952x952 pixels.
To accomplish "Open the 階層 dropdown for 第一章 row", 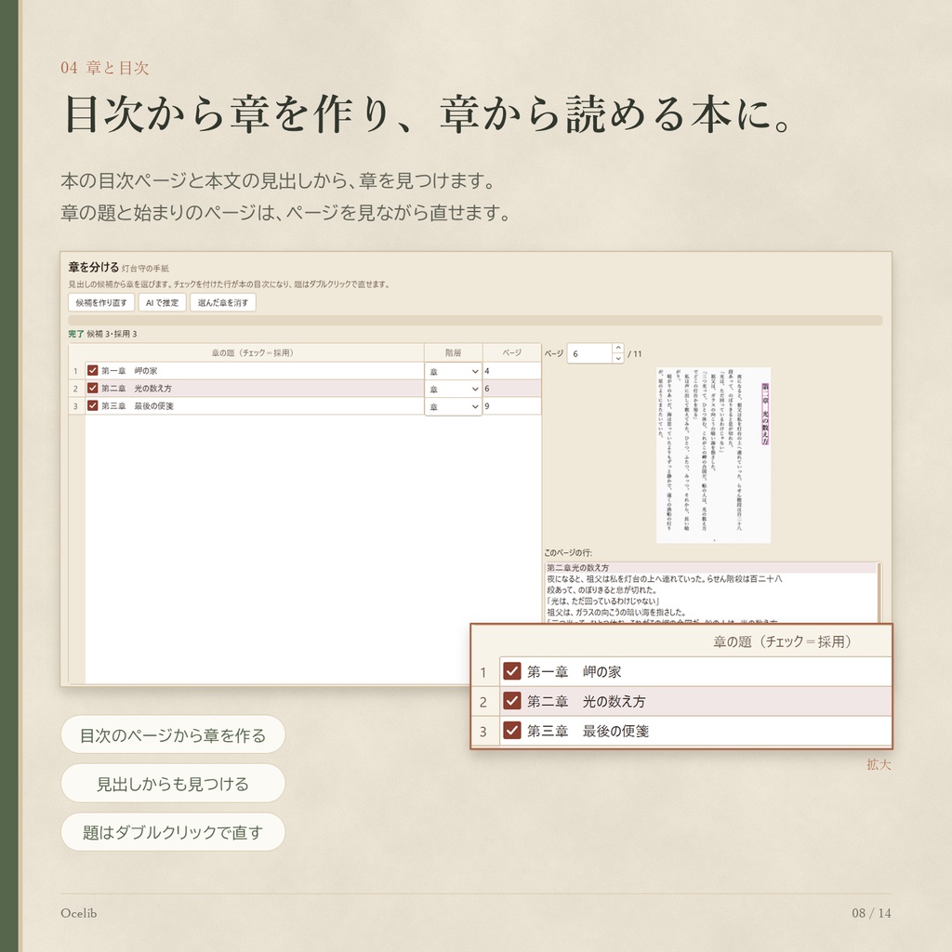I will point(453,371).
